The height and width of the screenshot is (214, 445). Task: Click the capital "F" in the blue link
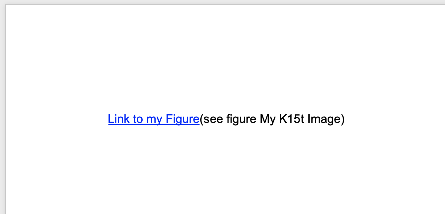[x=169, y=119]
